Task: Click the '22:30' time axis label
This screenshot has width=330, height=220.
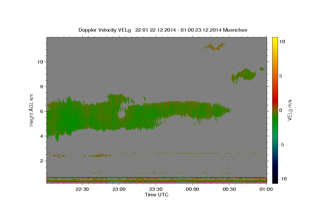Action: pyautogui.click(x=82, y=189)
